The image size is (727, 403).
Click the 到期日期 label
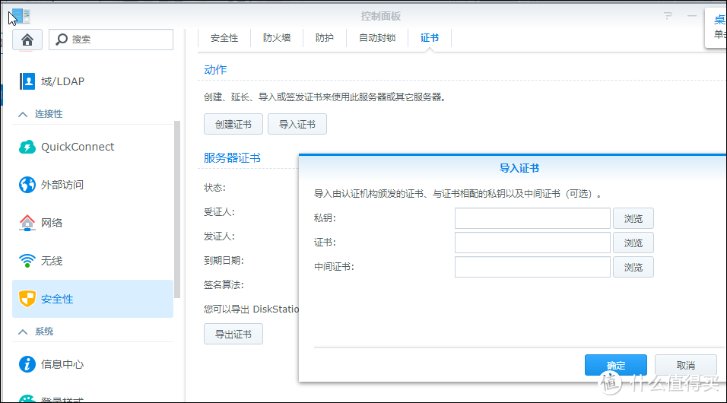(224, 261)
